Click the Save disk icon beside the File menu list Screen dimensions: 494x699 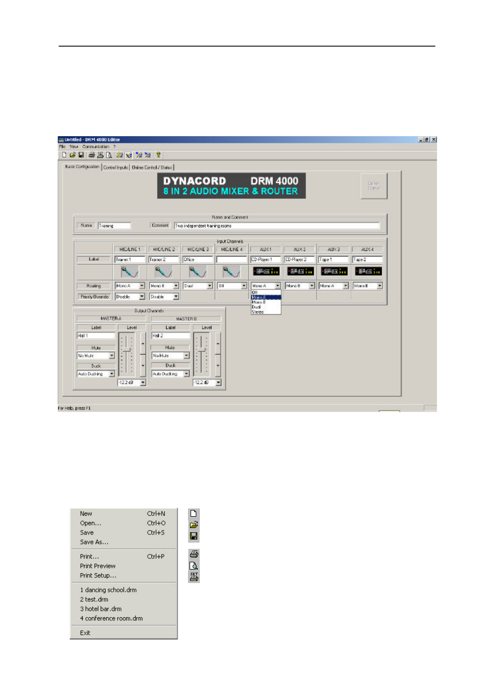click(194, 536)
